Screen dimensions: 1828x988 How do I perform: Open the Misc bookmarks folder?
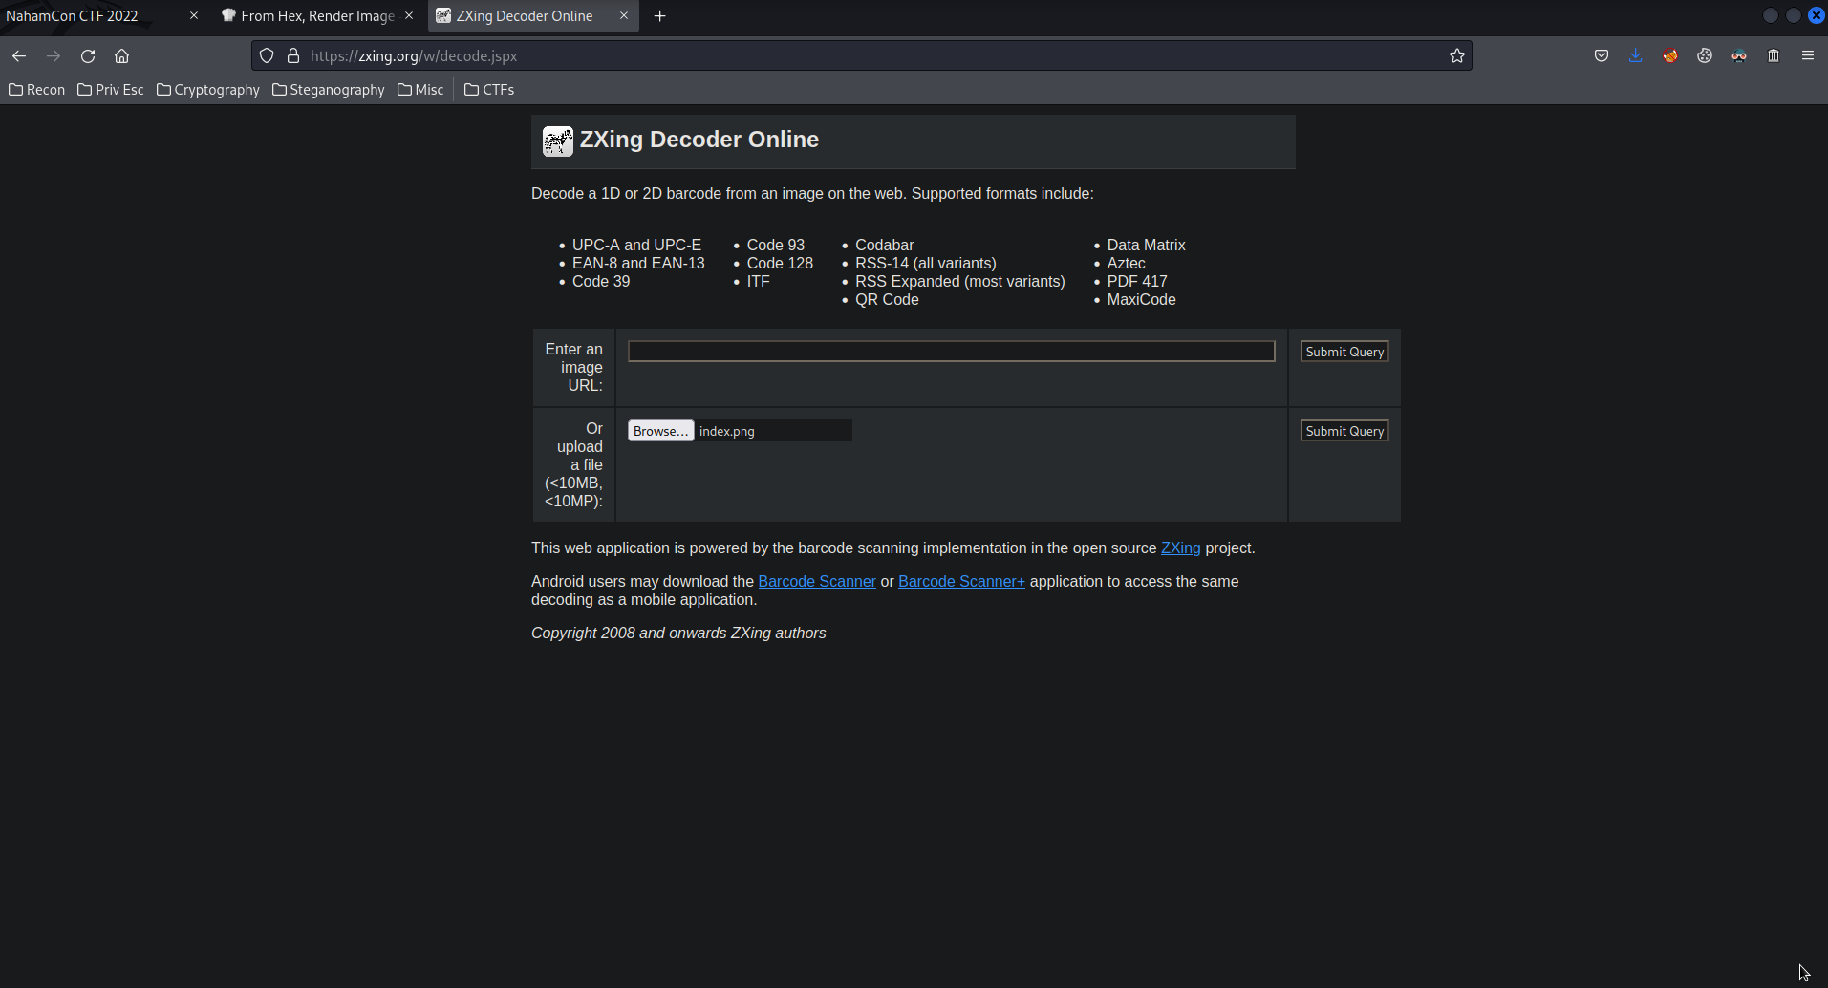pyautogui.click(x=420, y=90)
